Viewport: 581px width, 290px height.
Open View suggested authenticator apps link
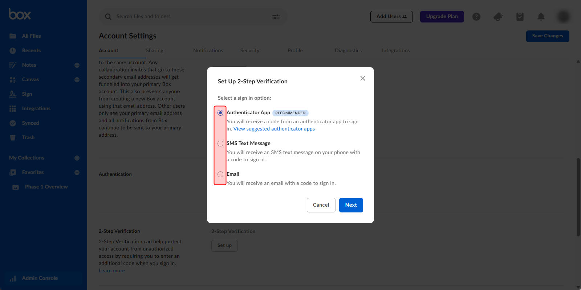(274, 129)
